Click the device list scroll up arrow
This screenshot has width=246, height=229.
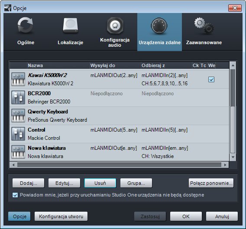[x=233, y=65]
